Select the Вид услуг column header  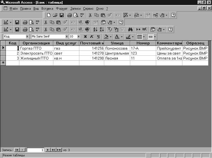66,43
